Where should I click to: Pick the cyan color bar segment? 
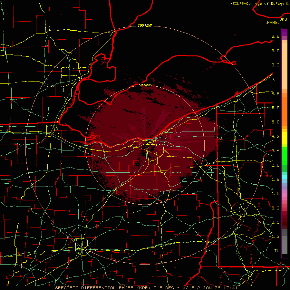(x=285, y=177)
